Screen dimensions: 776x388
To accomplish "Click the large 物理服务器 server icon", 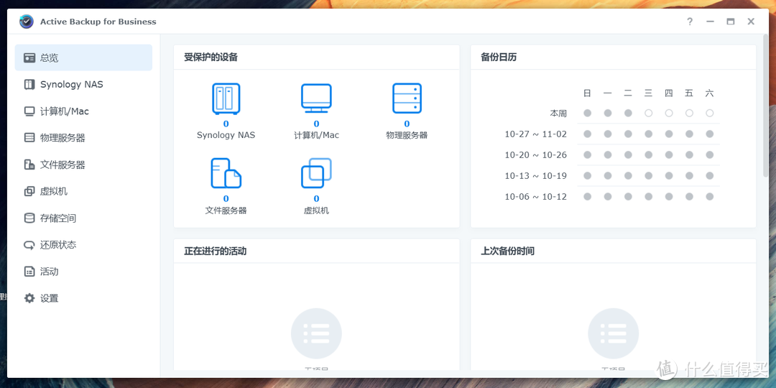I will [x=407, y=98].
